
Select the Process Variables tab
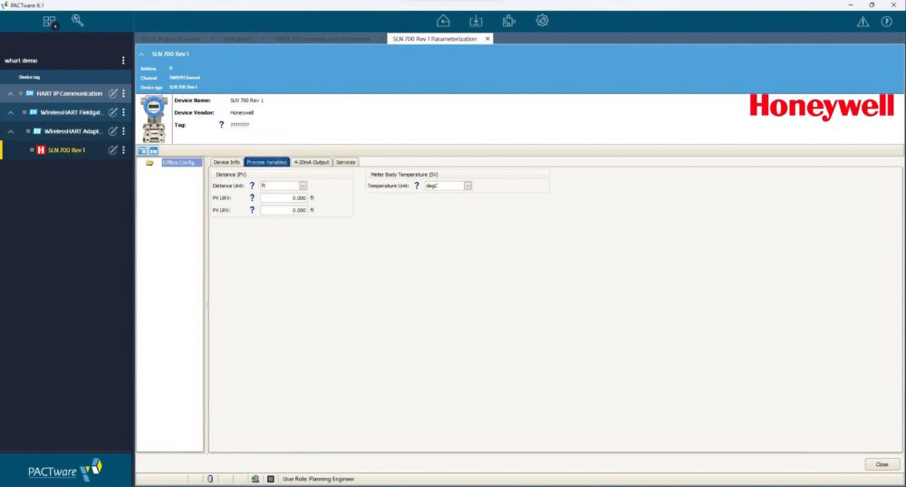(267, 162)
